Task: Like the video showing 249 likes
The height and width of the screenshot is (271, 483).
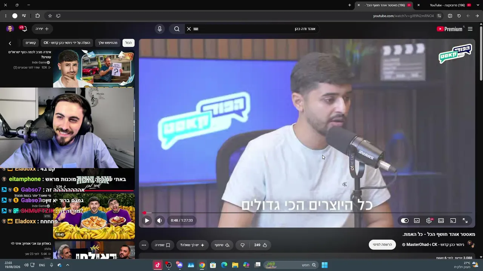Action: (x=260, y=245)
